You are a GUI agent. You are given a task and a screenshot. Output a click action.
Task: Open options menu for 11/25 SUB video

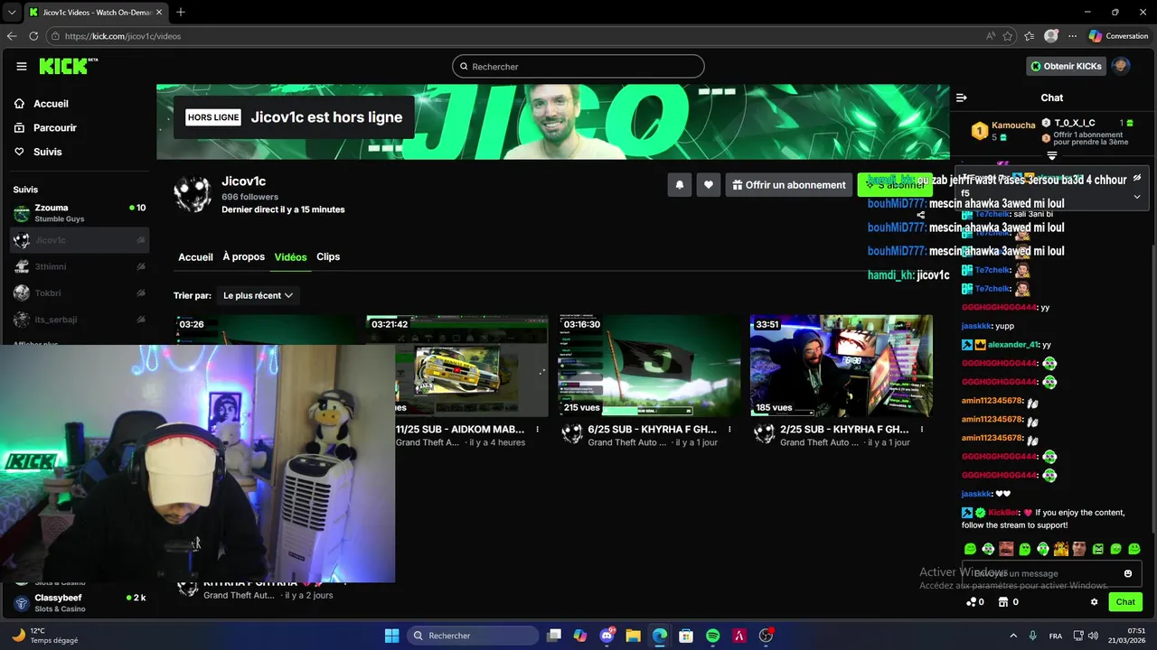click(x=538, y=430)
